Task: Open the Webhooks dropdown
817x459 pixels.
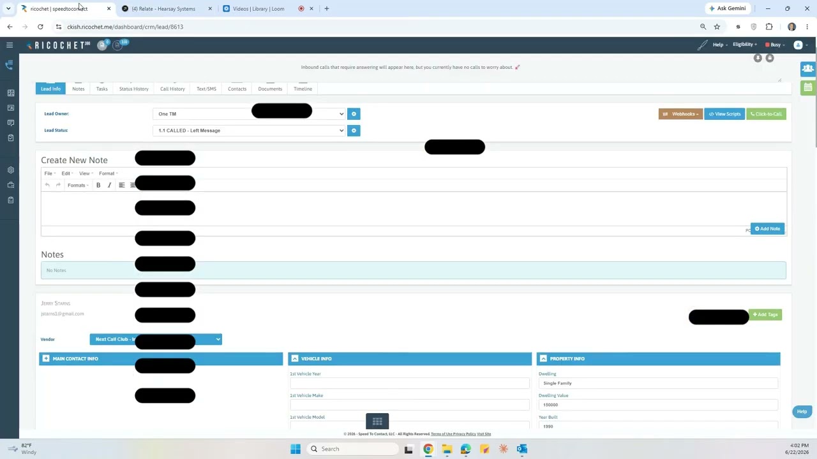Action: tap(680, 114)
